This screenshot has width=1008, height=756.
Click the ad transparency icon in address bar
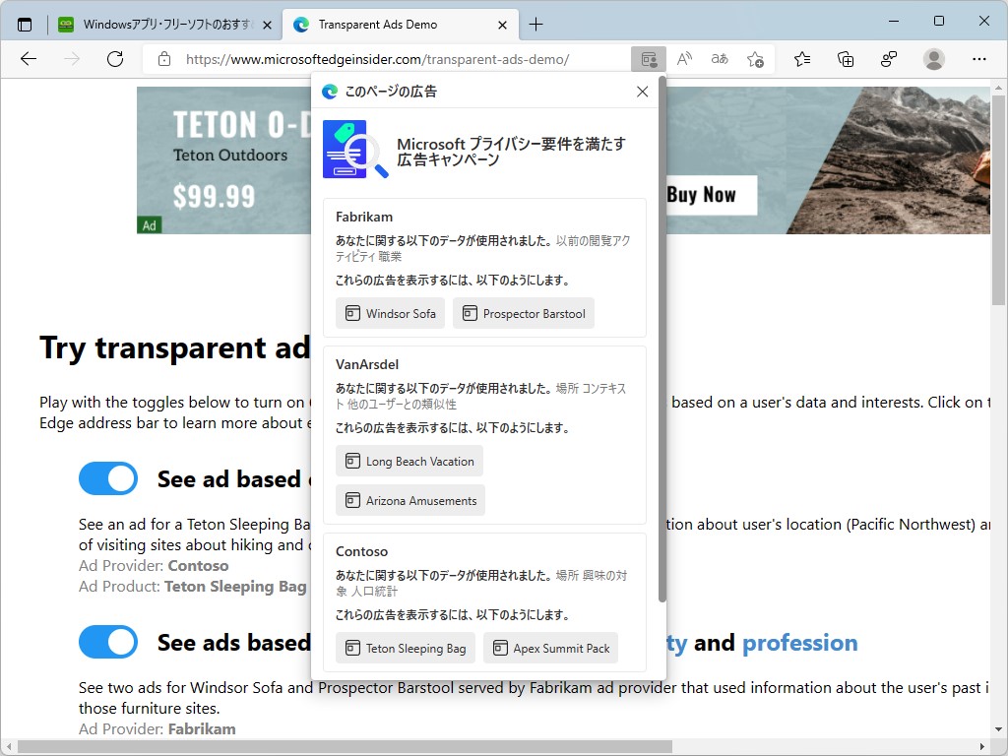tap(648, 59)
